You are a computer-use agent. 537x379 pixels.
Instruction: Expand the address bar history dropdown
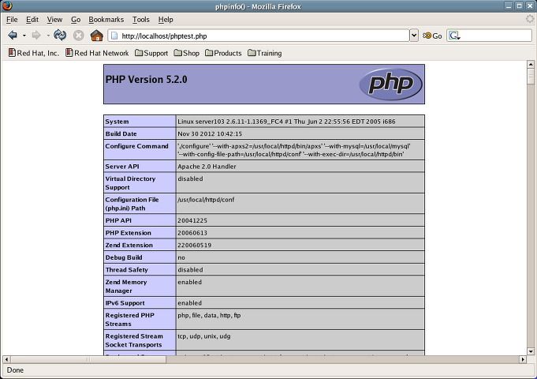[414, 36]
